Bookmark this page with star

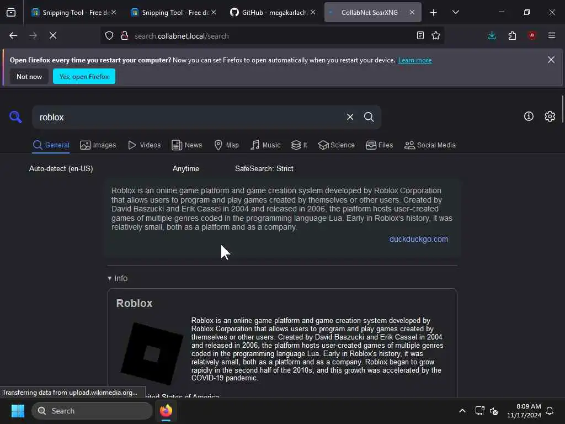(x=436, y=35)
